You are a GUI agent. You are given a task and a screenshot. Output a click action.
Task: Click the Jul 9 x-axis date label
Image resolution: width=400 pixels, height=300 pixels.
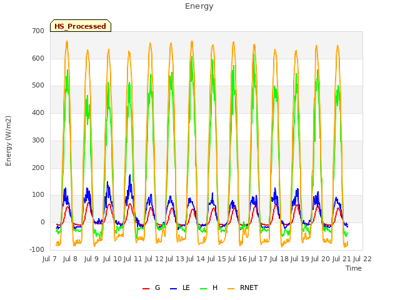tap(91, 259)
